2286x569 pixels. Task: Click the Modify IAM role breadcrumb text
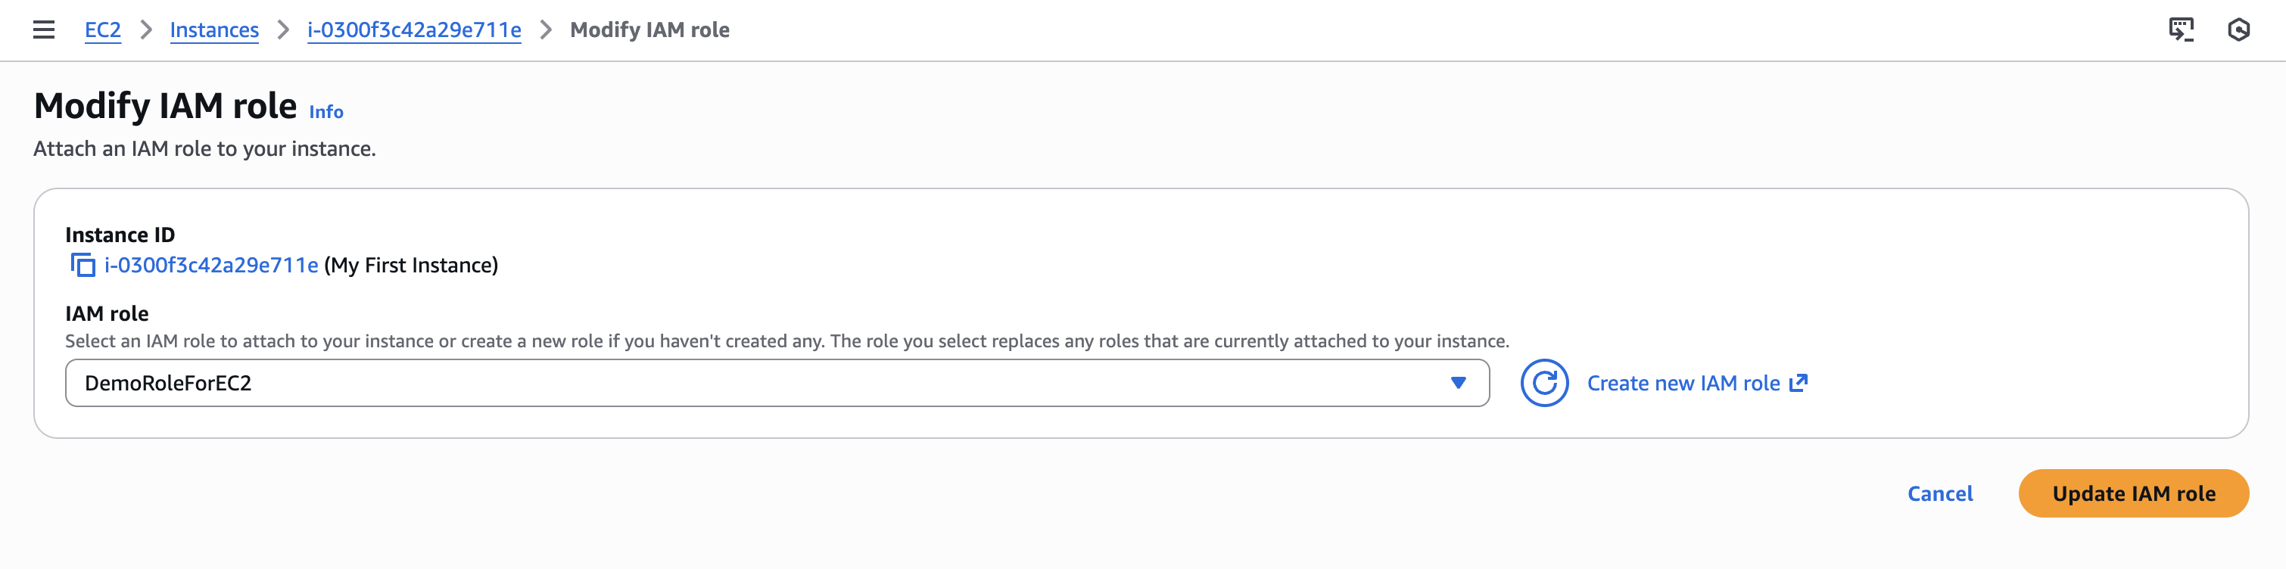pos(649,30)
